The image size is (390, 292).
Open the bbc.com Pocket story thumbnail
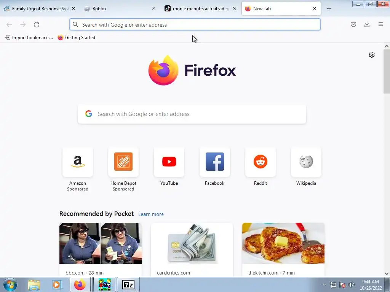tap(101, 243)
